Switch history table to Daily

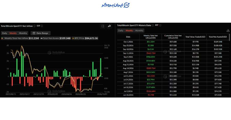(121, 31)
